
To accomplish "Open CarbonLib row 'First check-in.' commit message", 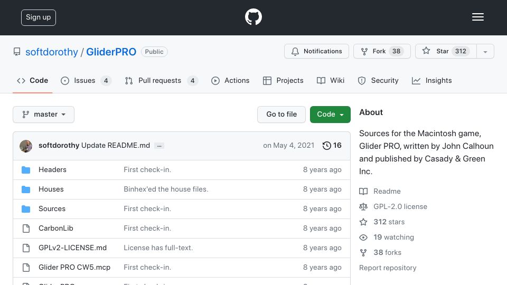I will [x=147, y=229].
